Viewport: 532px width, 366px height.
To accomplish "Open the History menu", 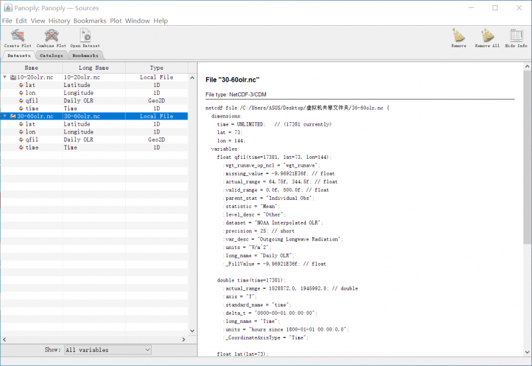I will pyautogui.click(x=59, y=21).
